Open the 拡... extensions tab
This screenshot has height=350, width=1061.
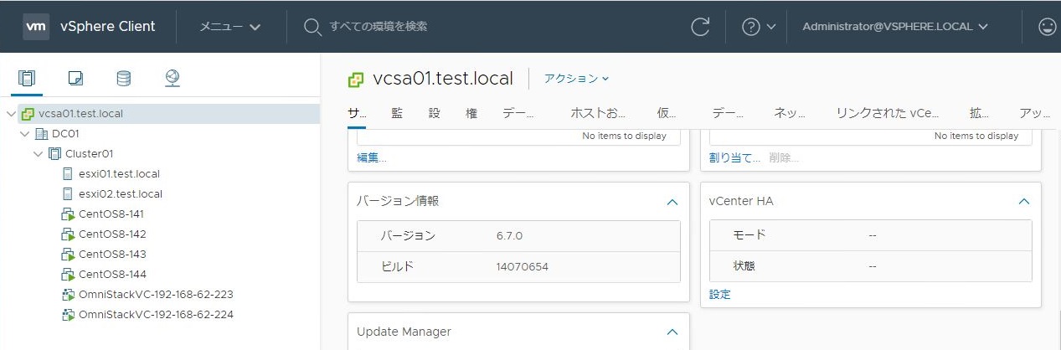979,115
